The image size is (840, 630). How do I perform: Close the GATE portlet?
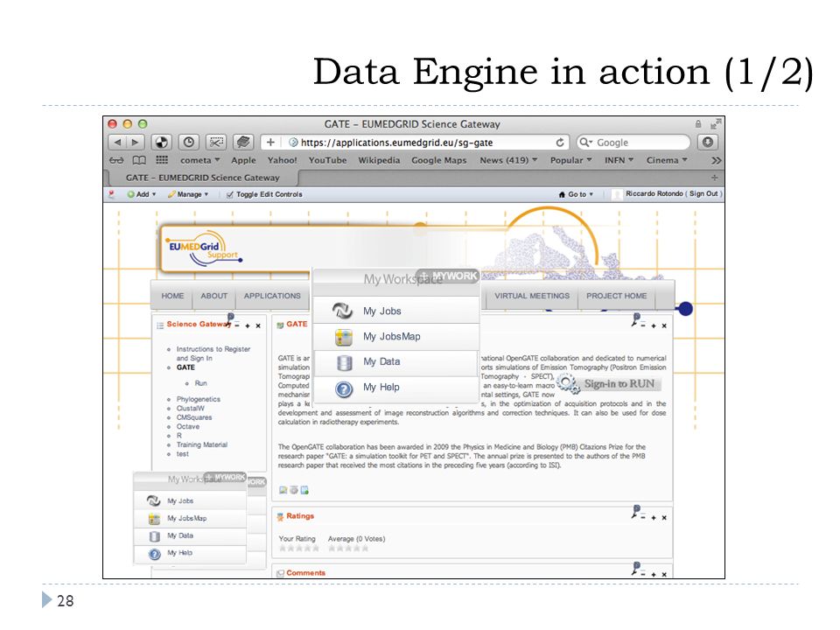664,325
